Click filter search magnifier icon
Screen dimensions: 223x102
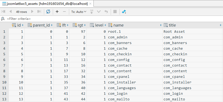pyautogui.click(x=3, y=19)
